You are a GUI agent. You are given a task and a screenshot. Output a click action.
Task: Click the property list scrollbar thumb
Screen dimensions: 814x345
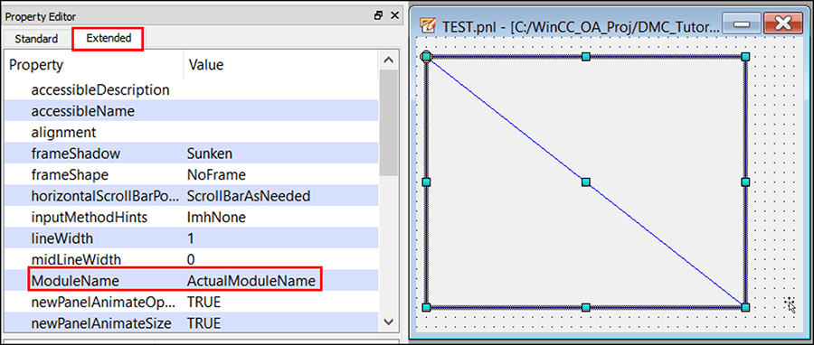[x=388, y=123]
